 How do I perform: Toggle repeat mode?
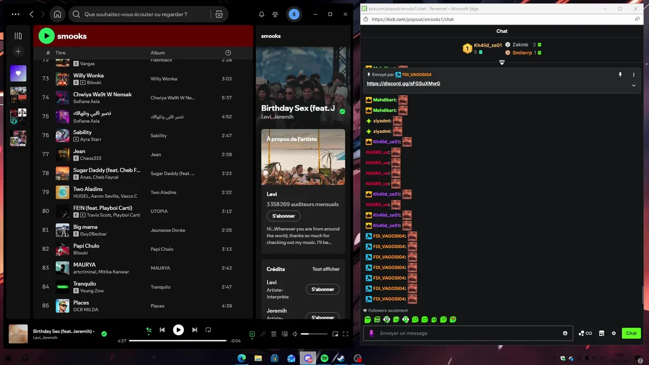pos(208,330)
